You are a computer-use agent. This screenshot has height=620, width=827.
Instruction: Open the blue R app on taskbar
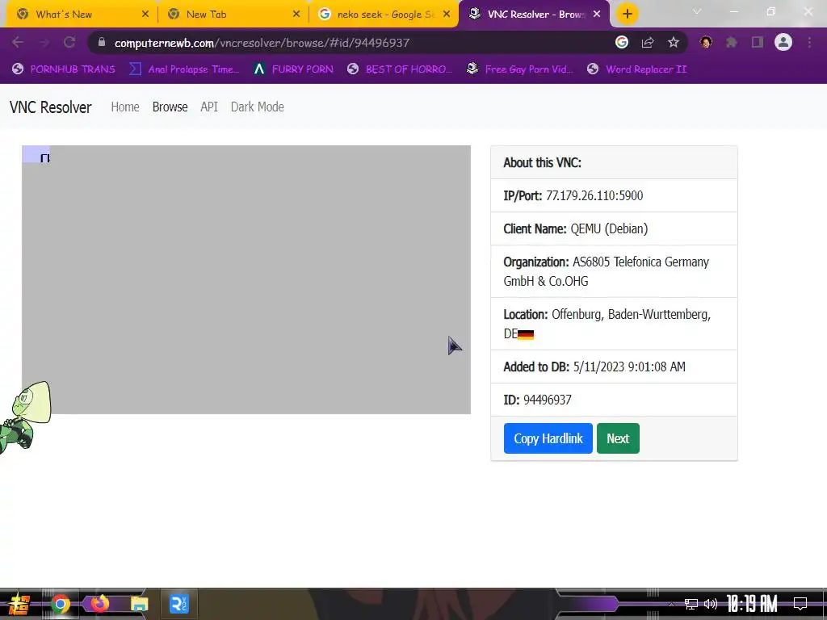(178, 604)
